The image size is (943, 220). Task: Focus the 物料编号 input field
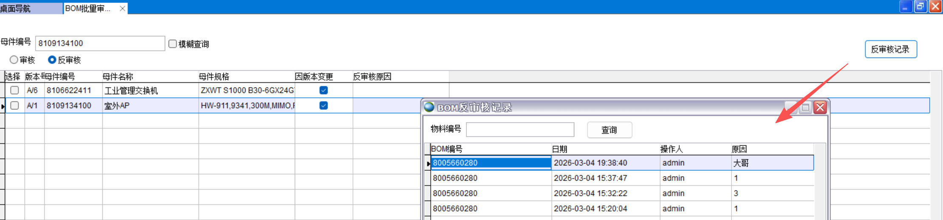point(519,130)
